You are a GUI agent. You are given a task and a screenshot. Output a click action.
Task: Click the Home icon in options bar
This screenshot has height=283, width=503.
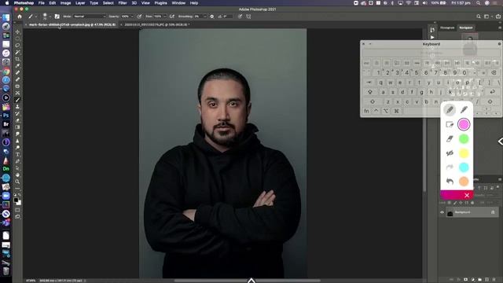click(20, 17)
